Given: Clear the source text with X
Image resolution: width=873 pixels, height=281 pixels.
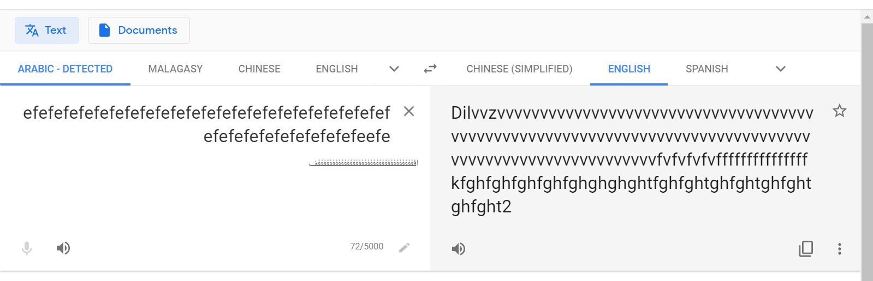Looking at the screenshot, I should tap(408, 112).
